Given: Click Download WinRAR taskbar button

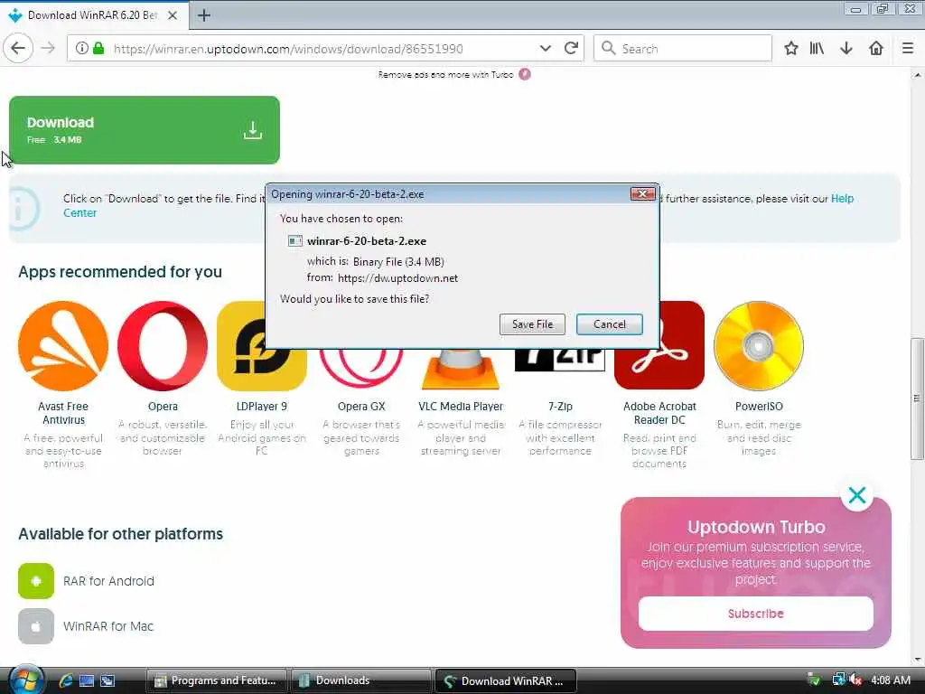Looking at the screenshot, I should click(505, 680).
